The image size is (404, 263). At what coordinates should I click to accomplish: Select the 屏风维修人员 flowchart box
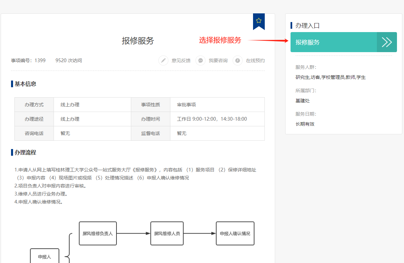167,234
